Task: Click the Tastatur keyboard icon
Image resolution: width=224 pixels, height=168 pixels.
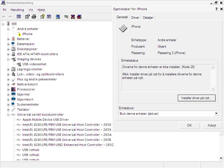Action: tap(13, 109)
